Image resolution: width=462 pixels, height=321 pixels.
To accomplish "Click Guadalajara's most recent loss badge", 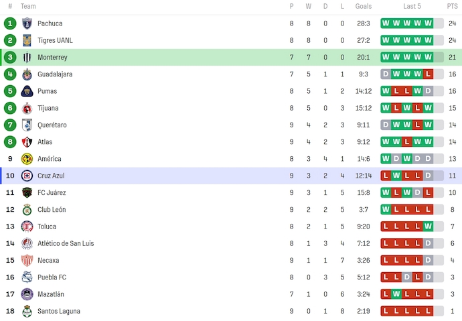I will pos(429,74).
